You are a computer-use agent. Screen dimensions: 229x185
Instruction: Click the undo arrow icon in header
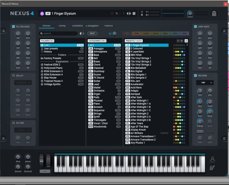[x=117, y=14]
